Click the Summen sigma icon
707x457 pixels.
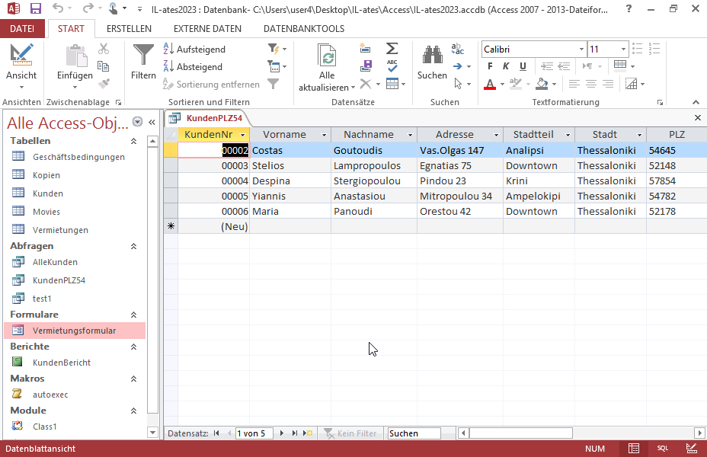pos(392,49)
